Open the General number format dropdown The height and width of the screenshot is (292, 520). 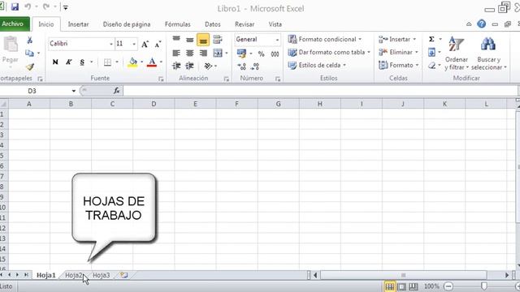click(277, 40)
